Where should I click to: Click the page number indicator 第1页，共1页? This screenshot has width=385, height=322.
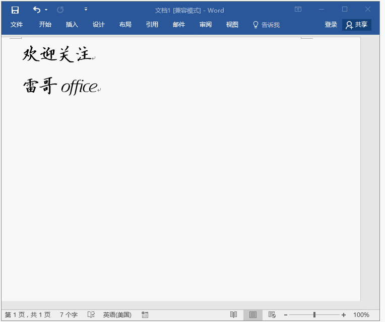click(28, 314)
